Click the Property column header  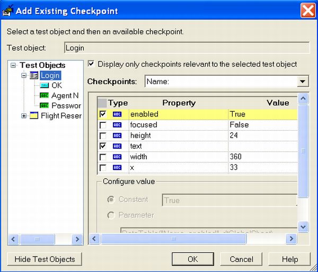(179, 103)
